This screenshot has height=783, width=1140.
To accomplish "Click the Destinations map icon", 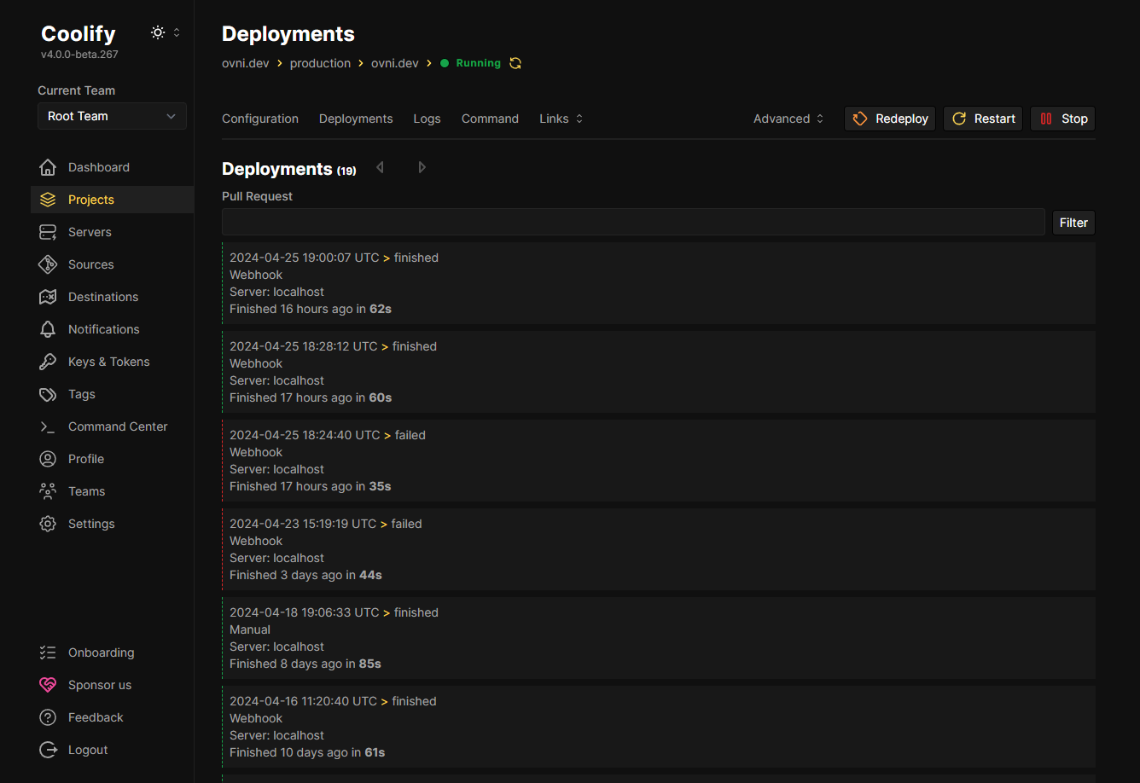I will click(x=48, y=297).
